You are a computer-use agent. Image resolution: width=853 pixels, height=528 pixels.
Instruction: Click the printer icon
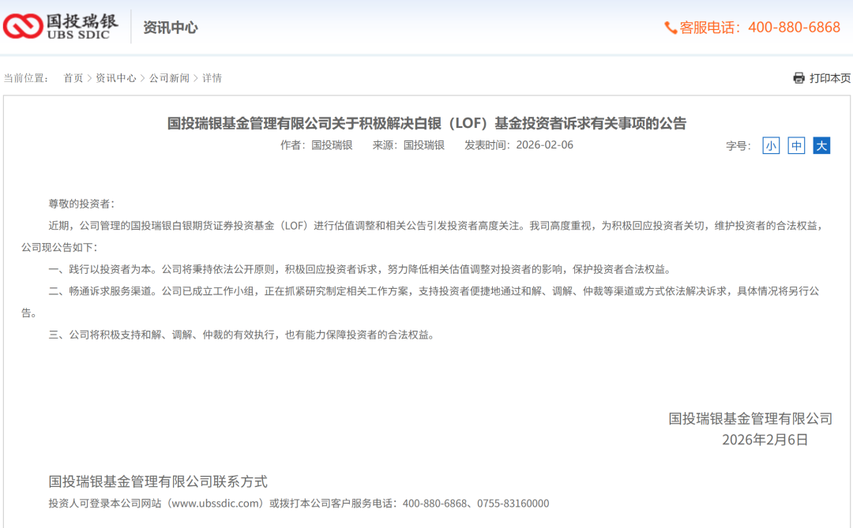click(x=799, y=78)
